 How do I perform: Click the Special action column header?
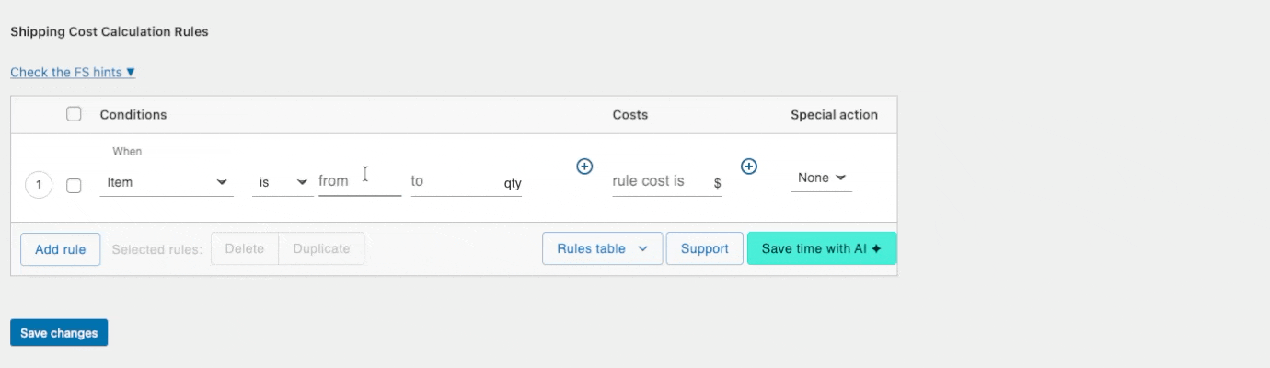[x=834, y=115]
